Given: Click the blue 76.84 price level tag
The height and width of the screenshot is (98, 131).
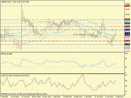Looking at the screenshot, I should (x=127, y=35).
